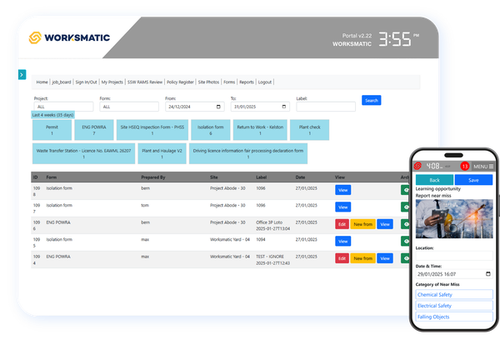Open the Home menu item
The image size is (500, 355).
pyautogui.click(x=42, y=82)
